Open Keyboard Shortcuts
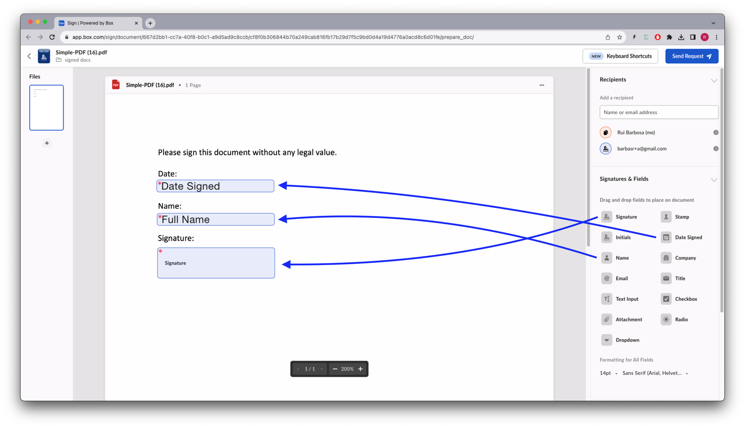Viewport: 745px width, 428px height. pos(620,56)
